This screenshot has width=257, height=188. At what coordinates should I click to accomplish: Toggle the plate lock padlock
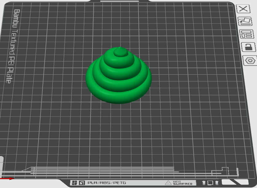point(249,47)
